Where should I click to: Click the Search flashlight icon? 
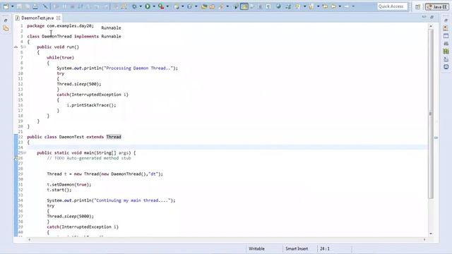(221, 6)
